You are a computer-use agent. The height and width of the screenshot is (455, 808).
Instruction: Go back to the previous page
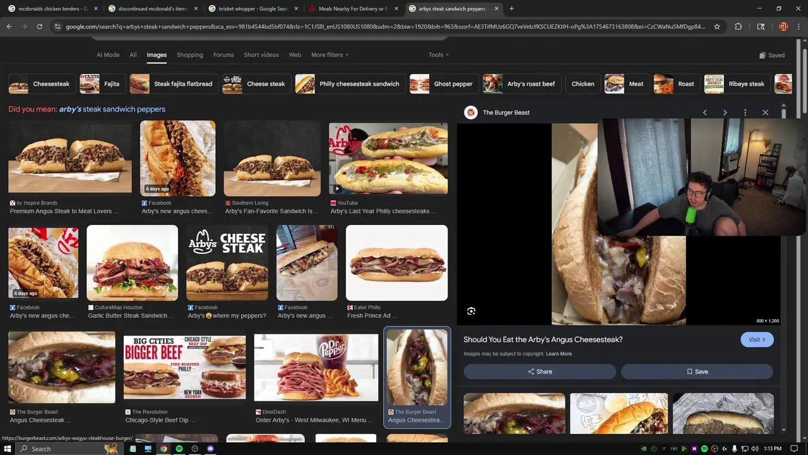click(x=9, y=27)
